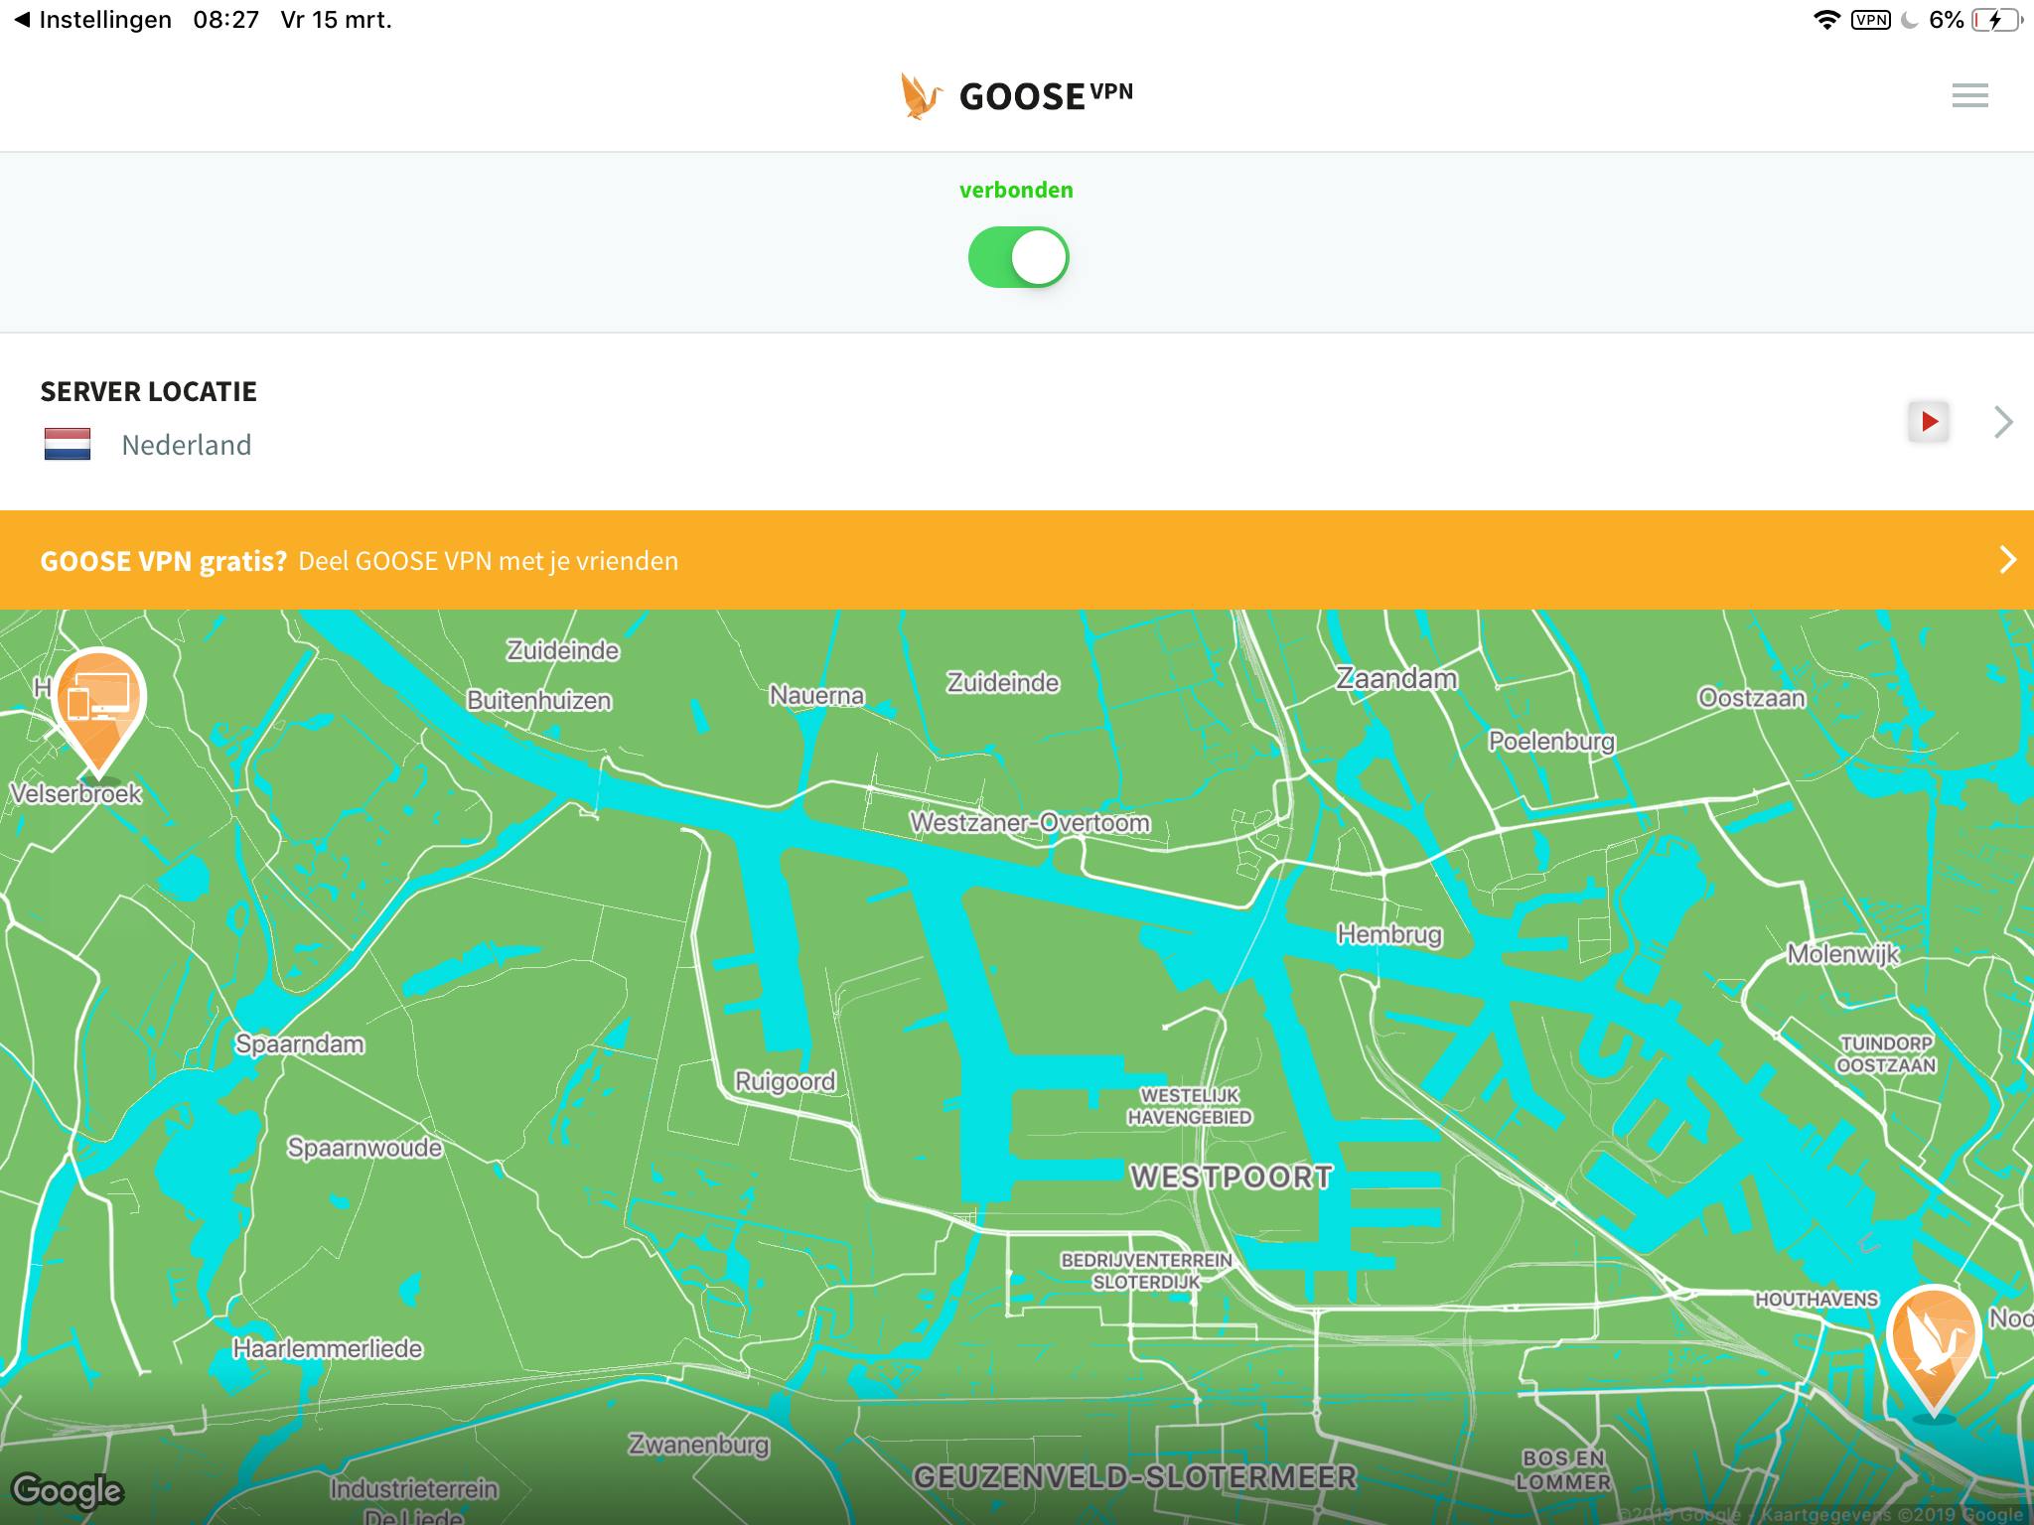The height and width of the screenshot is (1525, 2034).
Task: Expand server location chevron arrow
Action: coord(2003,422)
